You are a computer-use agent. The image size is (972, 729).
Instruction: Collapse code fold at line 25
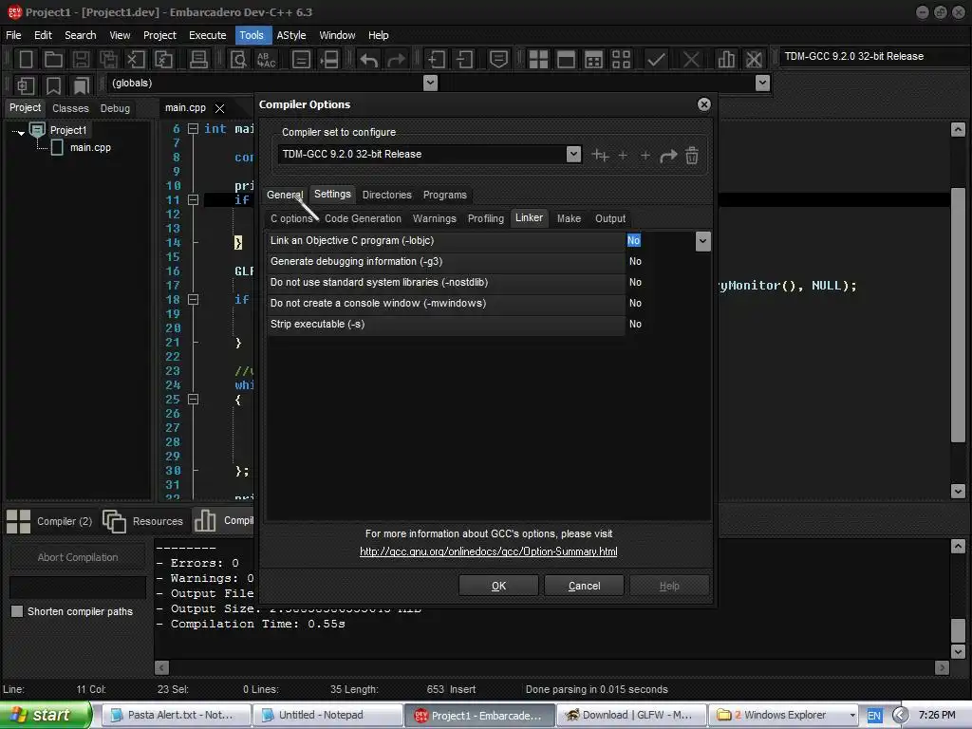[x=193, y=400]
